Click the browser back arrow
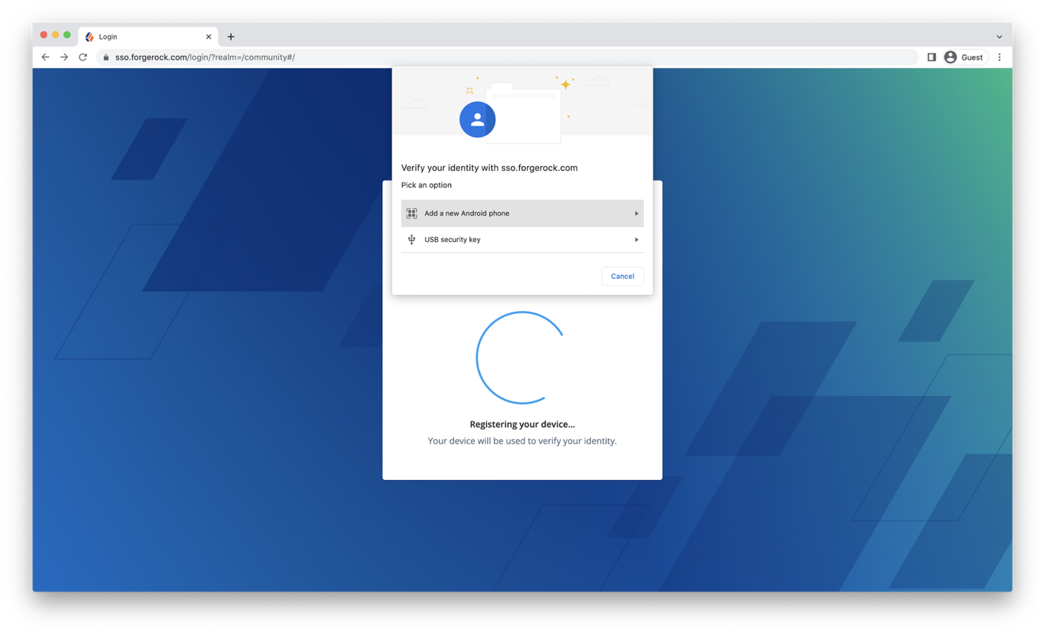1045x635 pixels. click(x=45, y=57)
